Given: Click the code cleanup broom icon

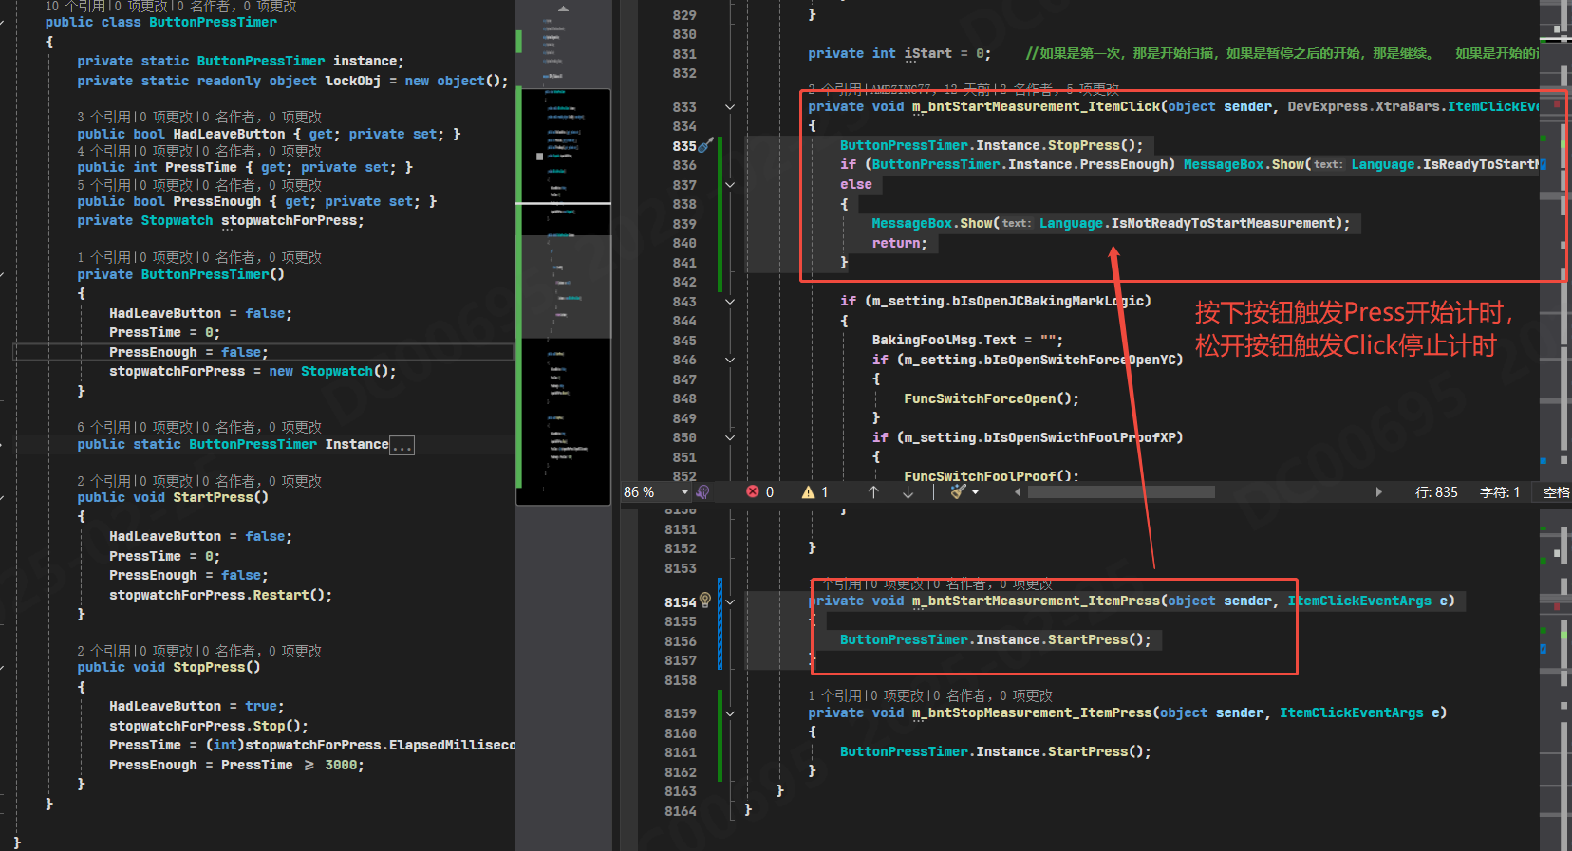Looking at the screenshot, I should click(958, 492).
